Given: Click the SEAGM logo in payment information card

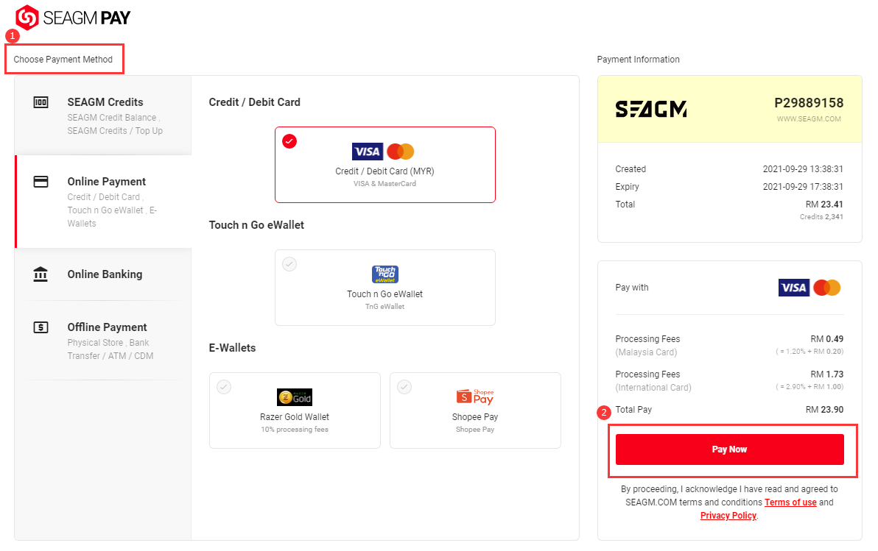Looking at the screenshot, I should [651, 109].
